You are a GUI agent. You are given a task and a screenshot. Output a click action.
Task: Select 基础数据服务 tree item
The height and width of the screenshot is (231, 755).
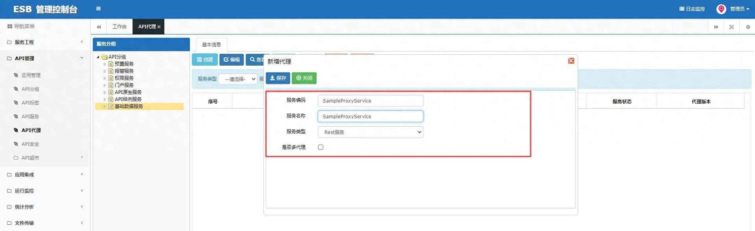click(129, 106)
